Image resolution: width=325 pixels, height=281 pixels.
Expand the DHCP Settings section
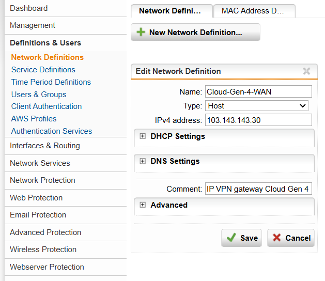[x=143, y=136]
